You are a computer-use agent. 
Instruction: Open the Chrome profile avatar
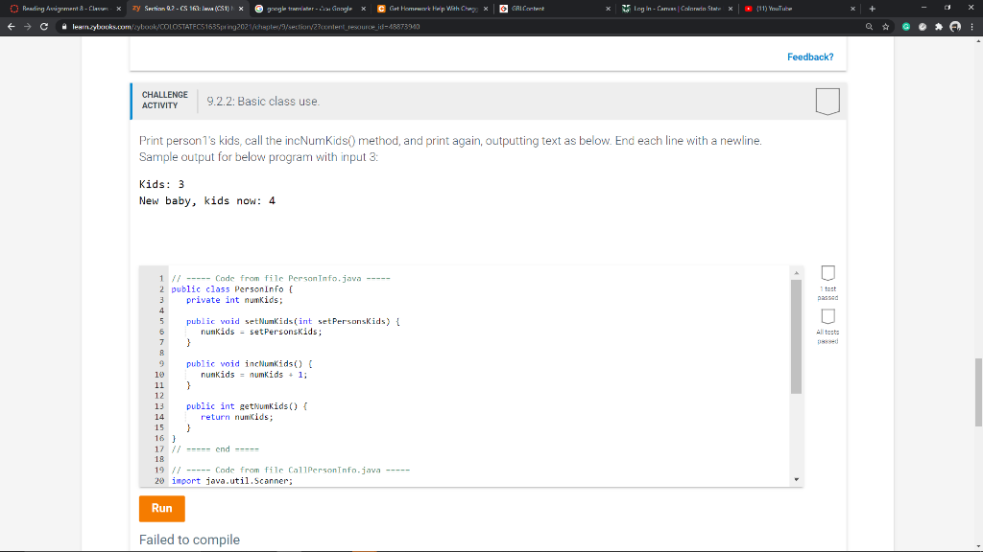955,27
